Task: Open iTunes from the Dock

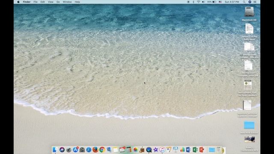Action: (x=162, y=150)
